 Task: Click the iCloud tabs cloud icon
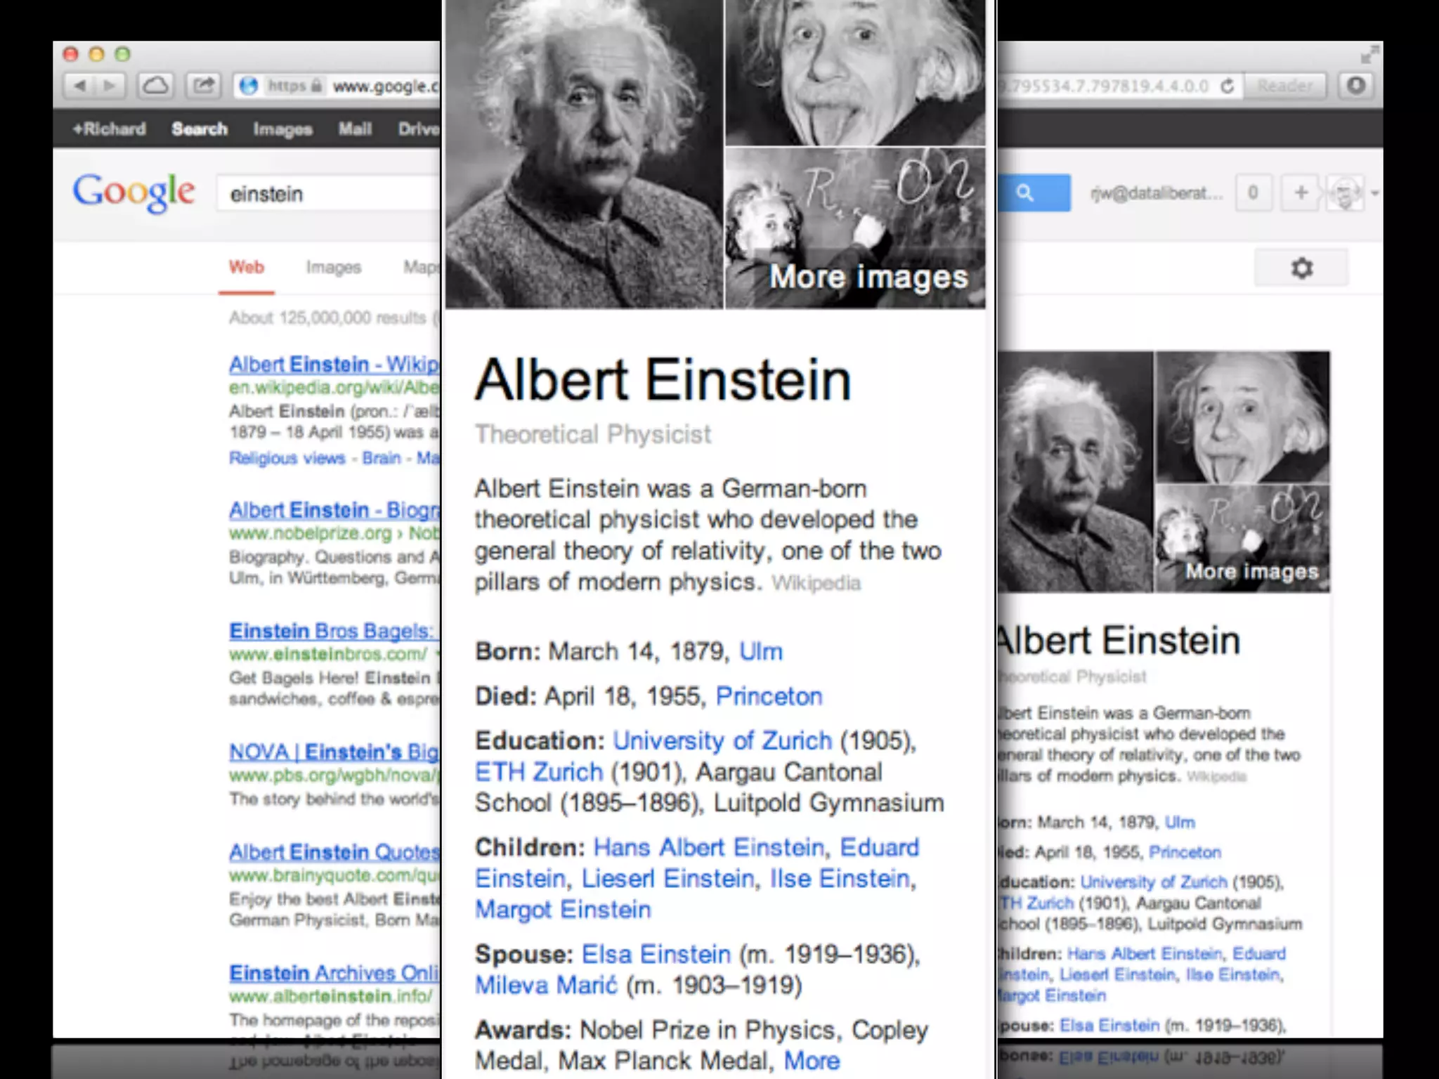[155, 86]
